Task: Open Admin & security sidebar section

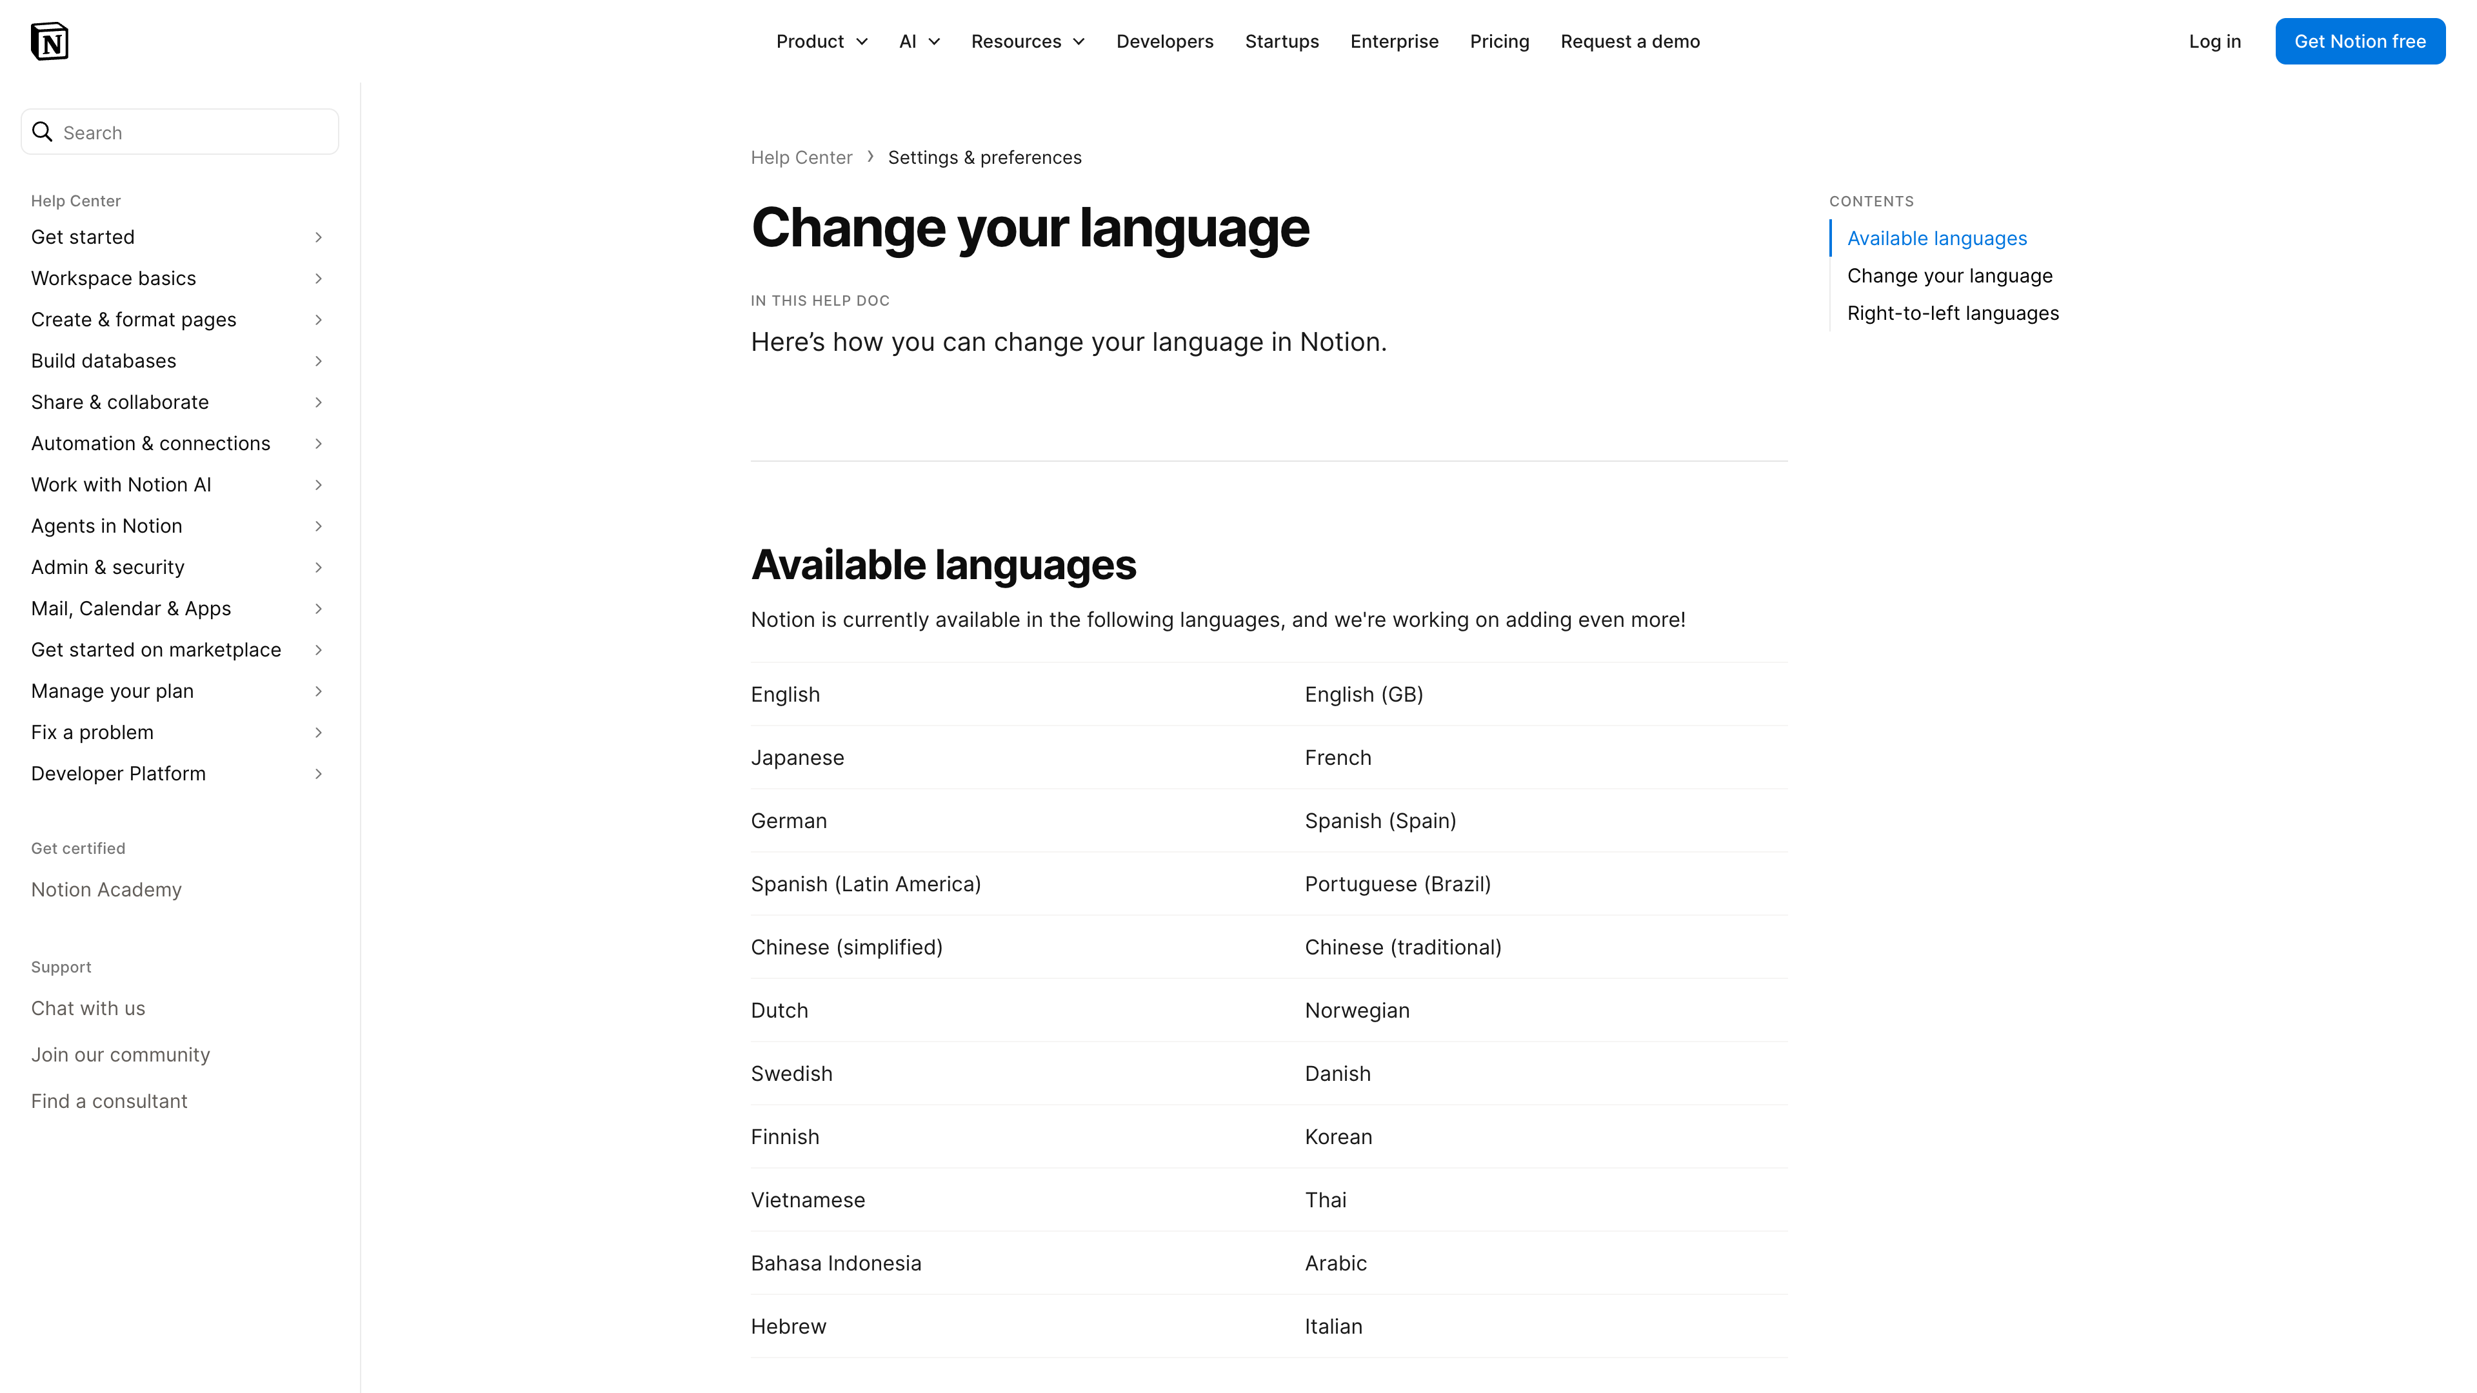Action: [x=108, y=568]
